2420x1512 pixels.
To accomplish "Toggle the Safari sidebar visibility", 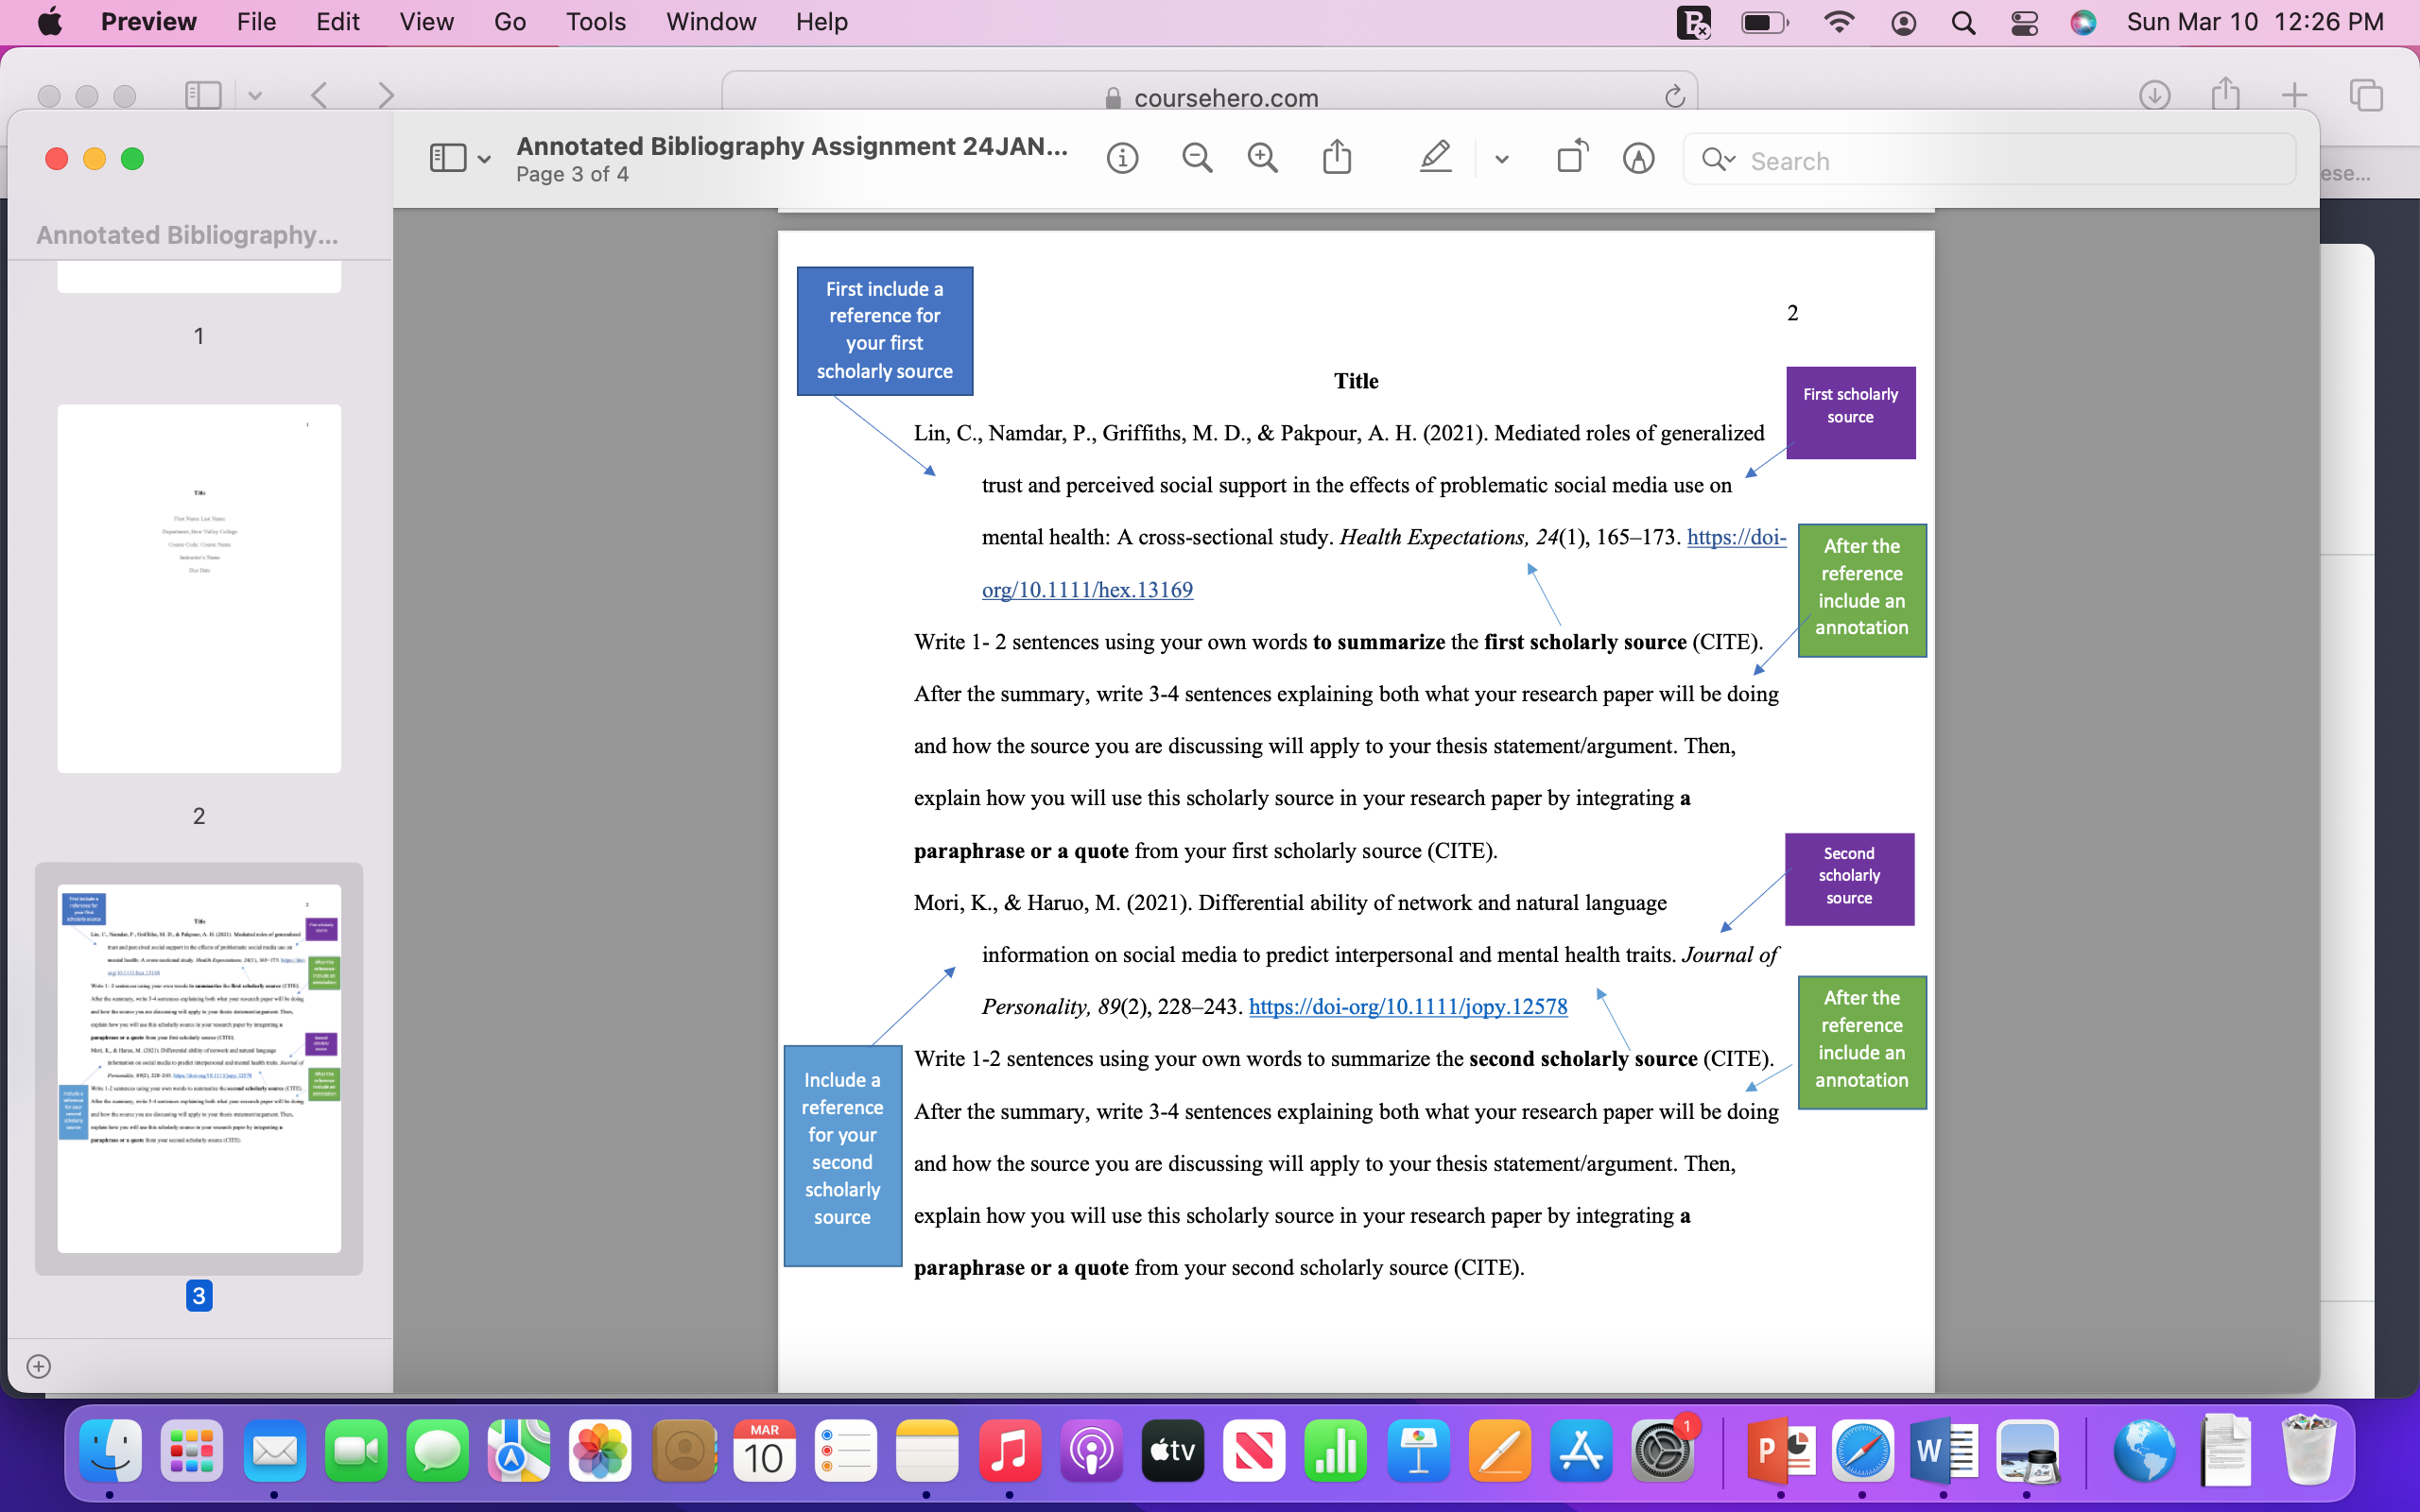I will [x=203, y=95].
